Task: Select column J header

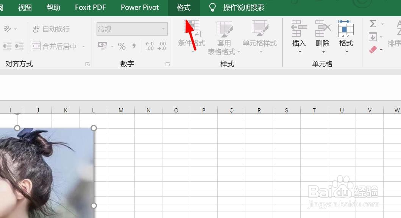Action: pyautogui.click(x=38, y=110)
